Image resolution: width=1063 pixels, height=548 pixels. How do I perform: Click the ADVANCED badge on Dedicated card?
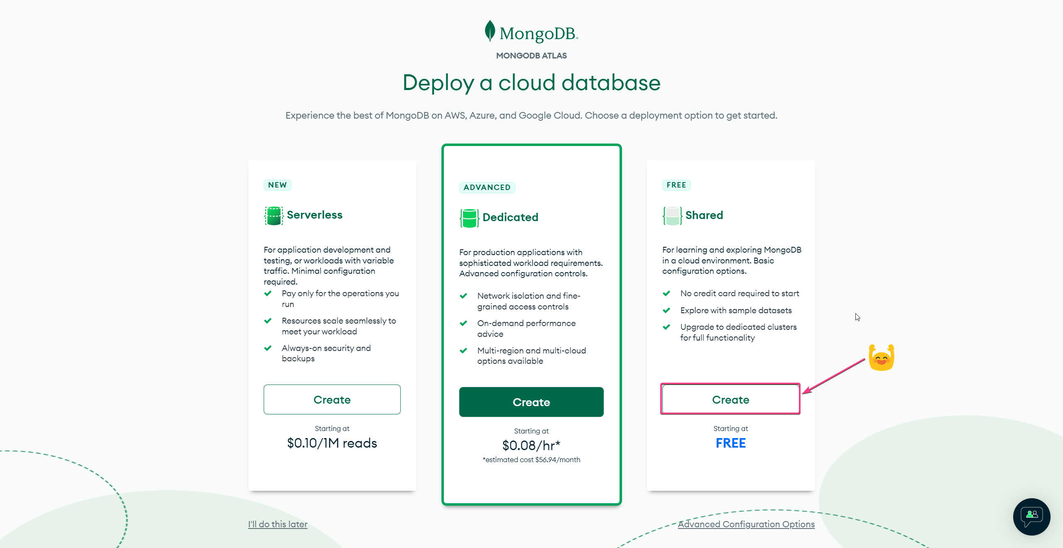[487, 188]
